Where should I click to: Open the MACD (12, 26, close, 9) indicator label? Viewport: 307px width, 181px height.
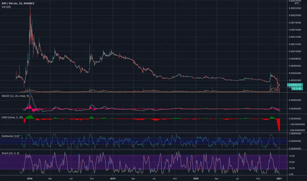15,96
